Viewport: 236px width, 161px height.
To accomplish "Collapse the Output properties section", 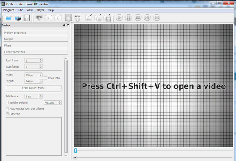I will [x=35, y=52].
